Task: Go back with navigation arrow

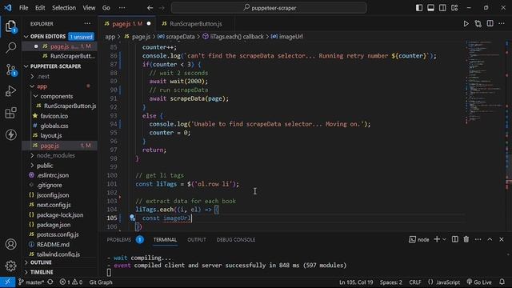Action: [x=150, y=8]
